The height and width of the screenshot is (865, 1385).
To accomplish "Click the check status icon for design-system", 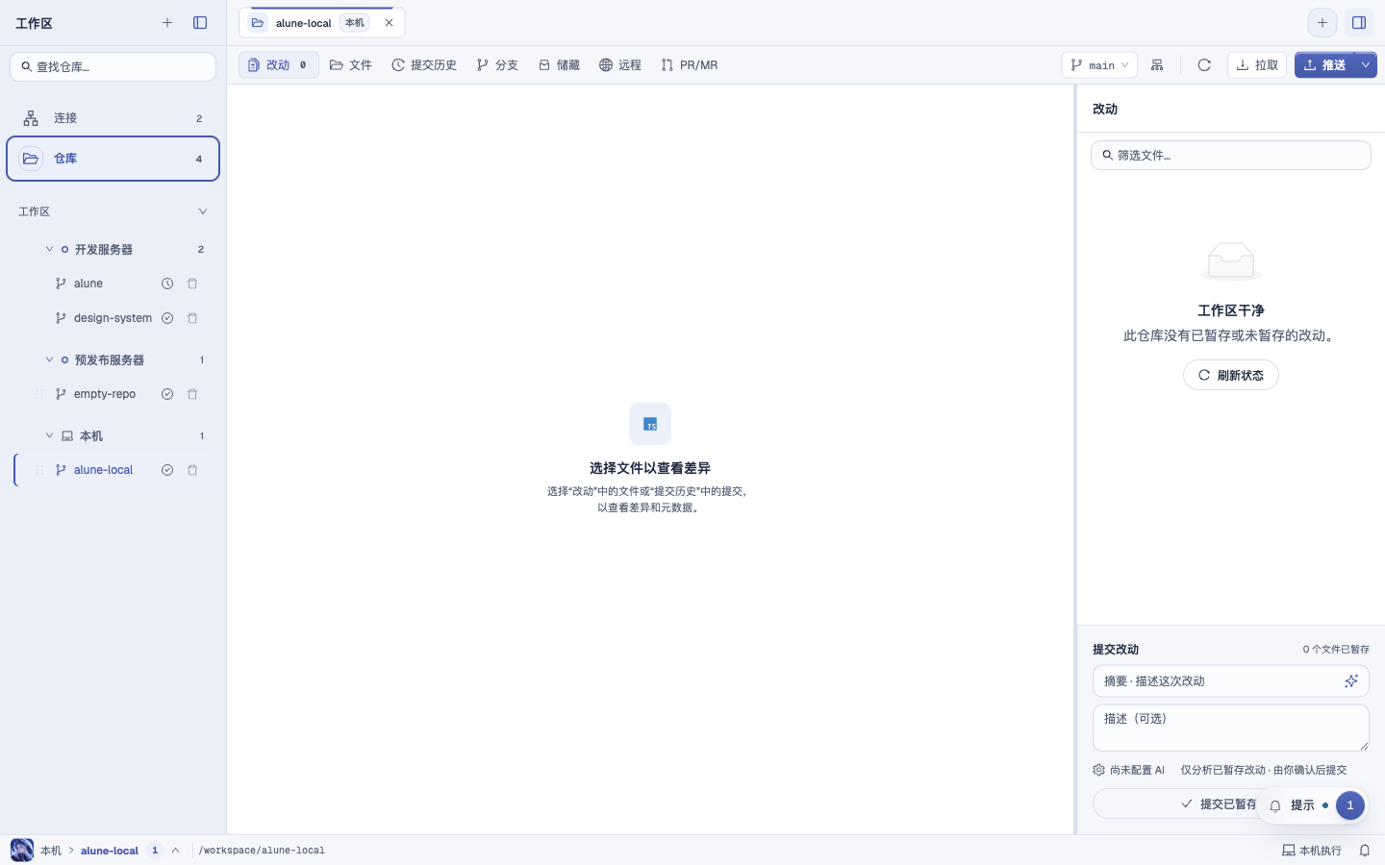I will (x=167, y=318).
